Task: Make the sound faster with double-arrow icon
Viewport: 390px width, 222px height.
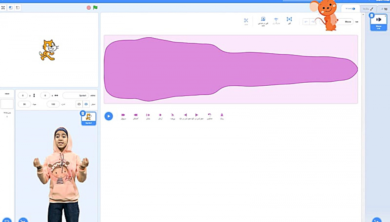Action: [123, 115]
